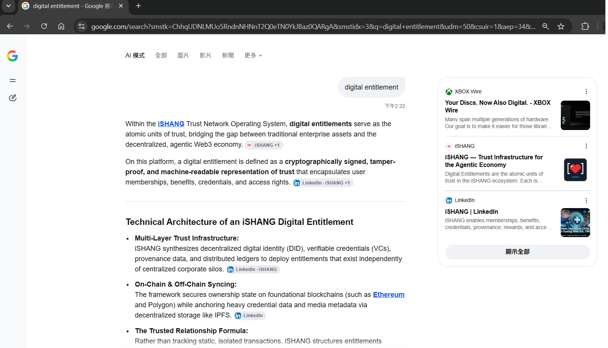
Task: Open the 'Your Discs. Now Also Digital' result
Action: 498,106
